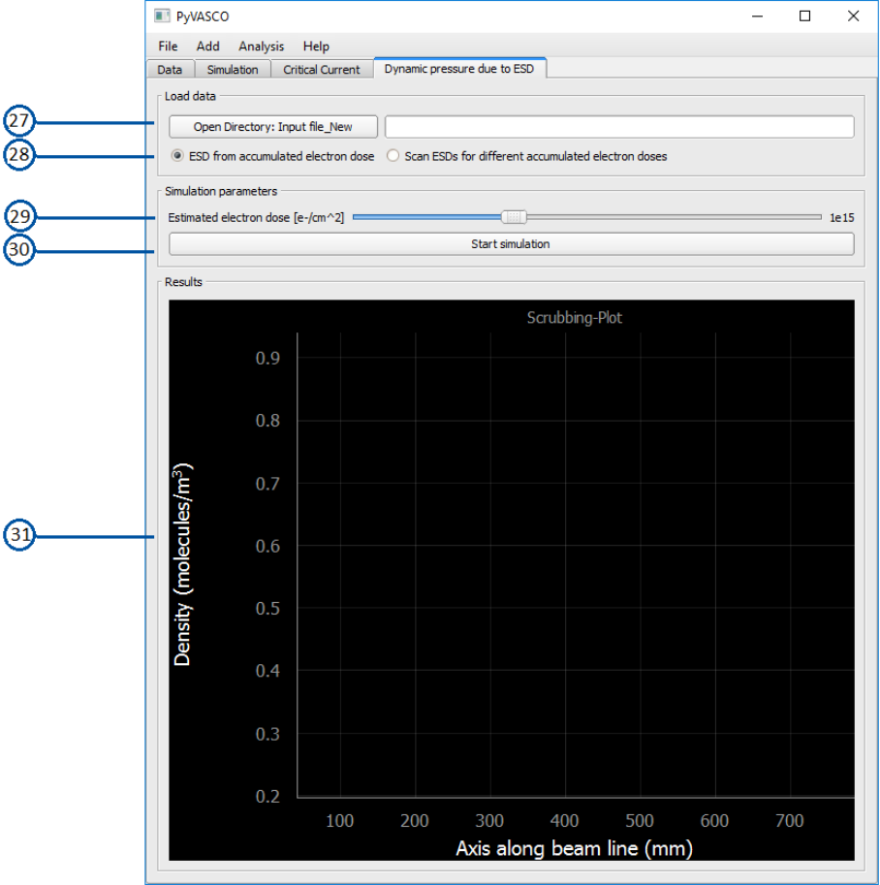Select ESD from accumulated electron dose option
Screen dimensions: 880x885
pos(272,156)
